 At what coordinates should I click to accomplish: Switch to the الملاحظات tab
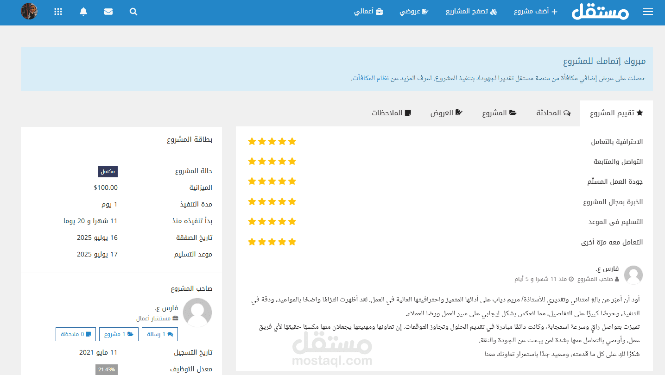click(391, 113)
